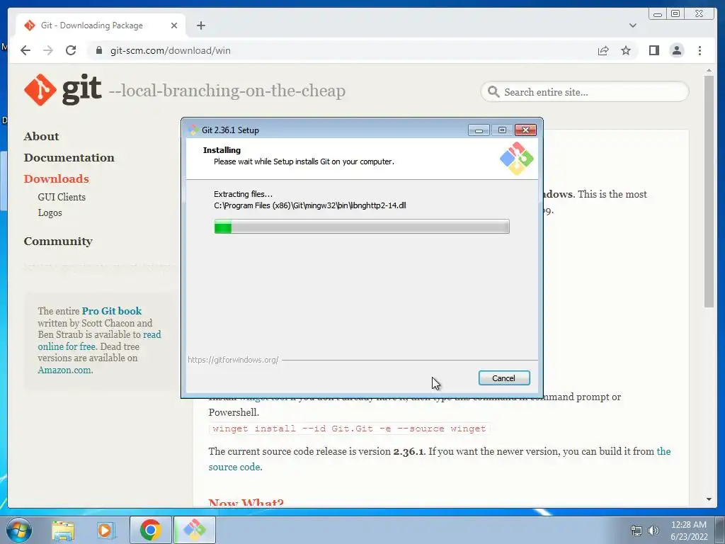Viewport: 725px width, 544px height.
Task: Open Chrome three-dot menu
Action: [700, 50]
